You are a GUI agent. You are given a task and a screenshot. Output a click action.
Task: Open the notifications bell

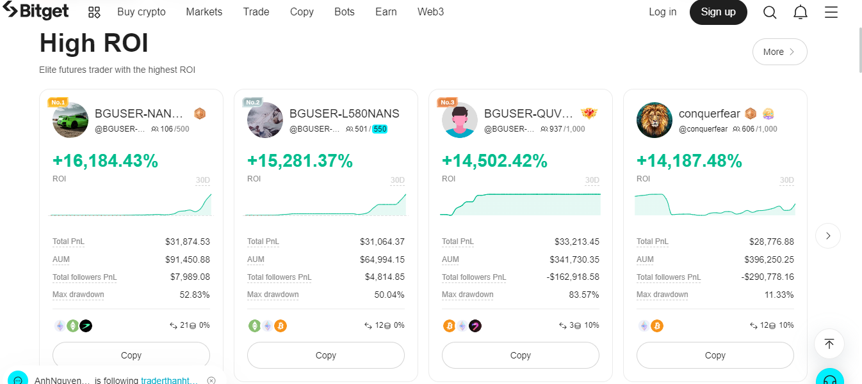[801, 12]
